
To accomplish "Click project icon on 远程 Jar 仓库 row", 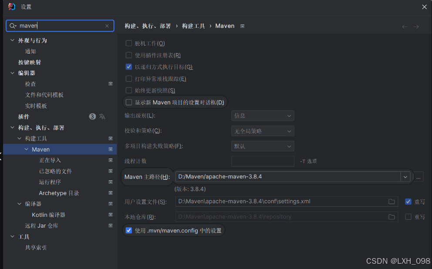I will [x=111, y=225].
